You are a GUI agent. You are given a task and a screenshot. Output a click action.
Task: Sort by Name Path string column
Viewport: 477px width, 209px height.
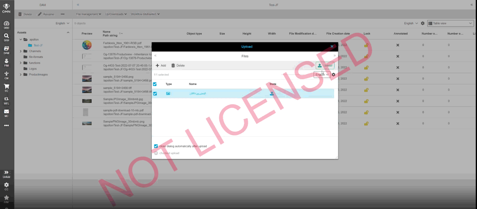click(111, 33)
